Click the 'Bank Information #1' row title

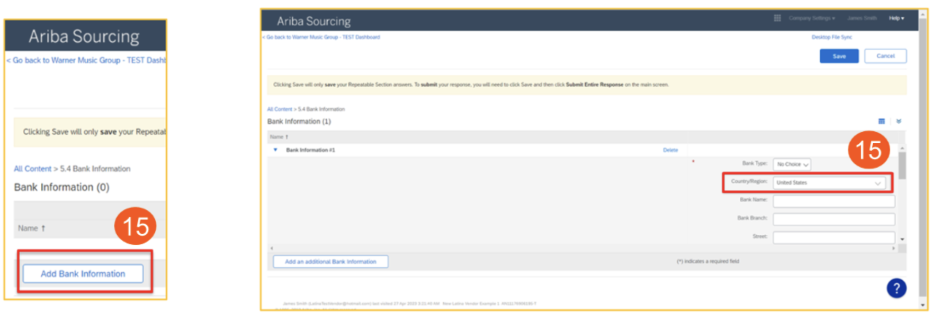[x=310, y=150]
